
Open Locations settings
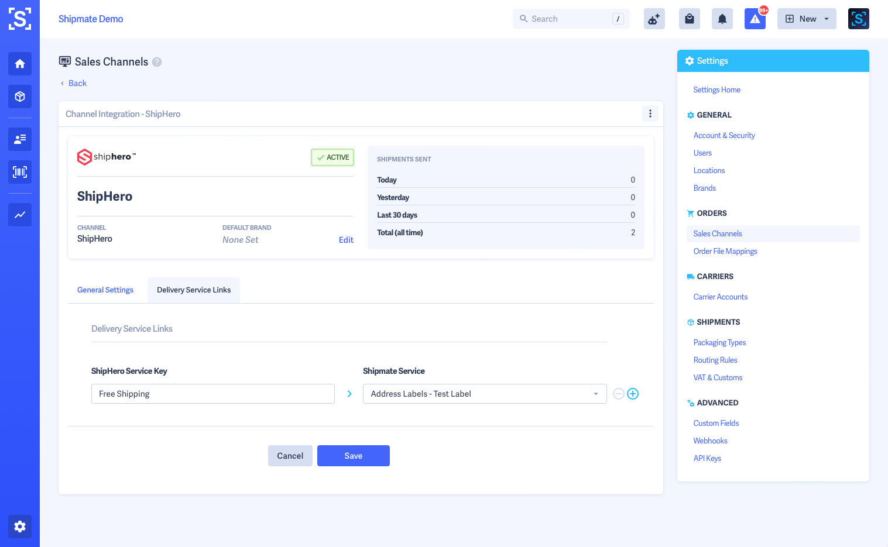709,170
